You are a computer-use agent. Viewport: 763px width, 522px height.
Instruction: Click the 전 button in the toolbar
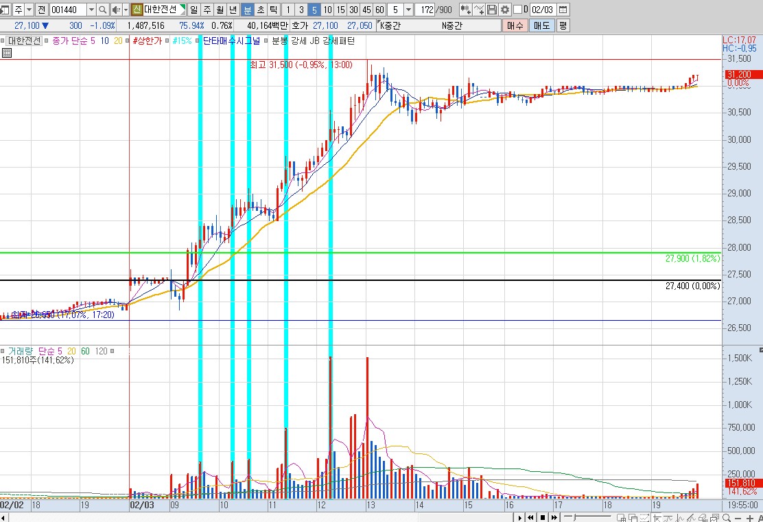(x=41, y=9)
